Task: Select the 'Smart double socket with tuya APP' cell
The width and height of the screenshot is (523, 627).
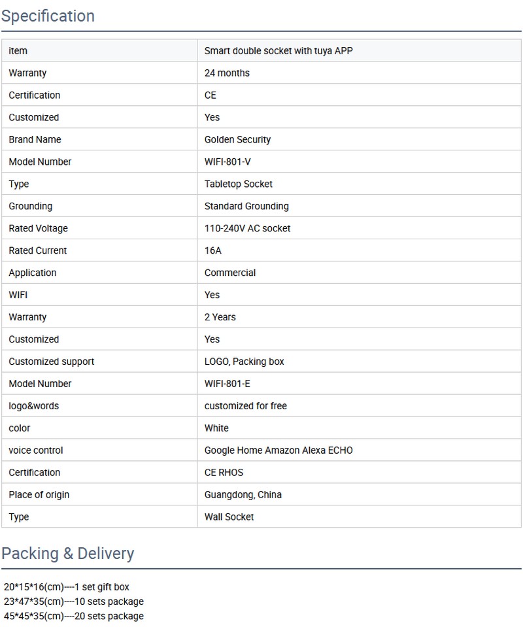Action: click(x=278, y=51)
